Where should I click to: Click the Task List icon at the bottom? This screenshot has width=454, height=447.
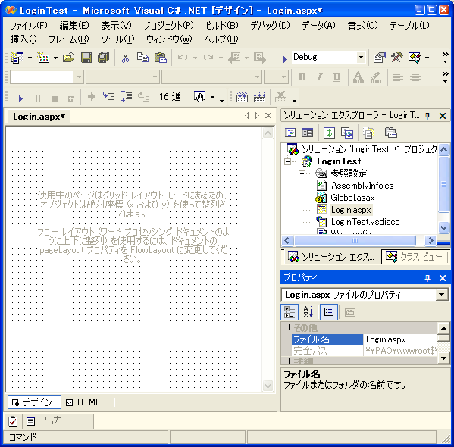tap(13, 421)
